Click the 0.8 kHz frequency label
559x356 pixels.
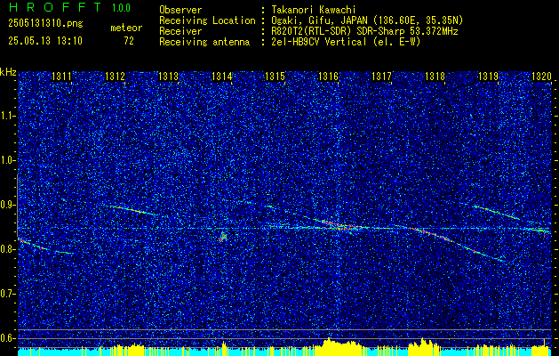[7, 249]
